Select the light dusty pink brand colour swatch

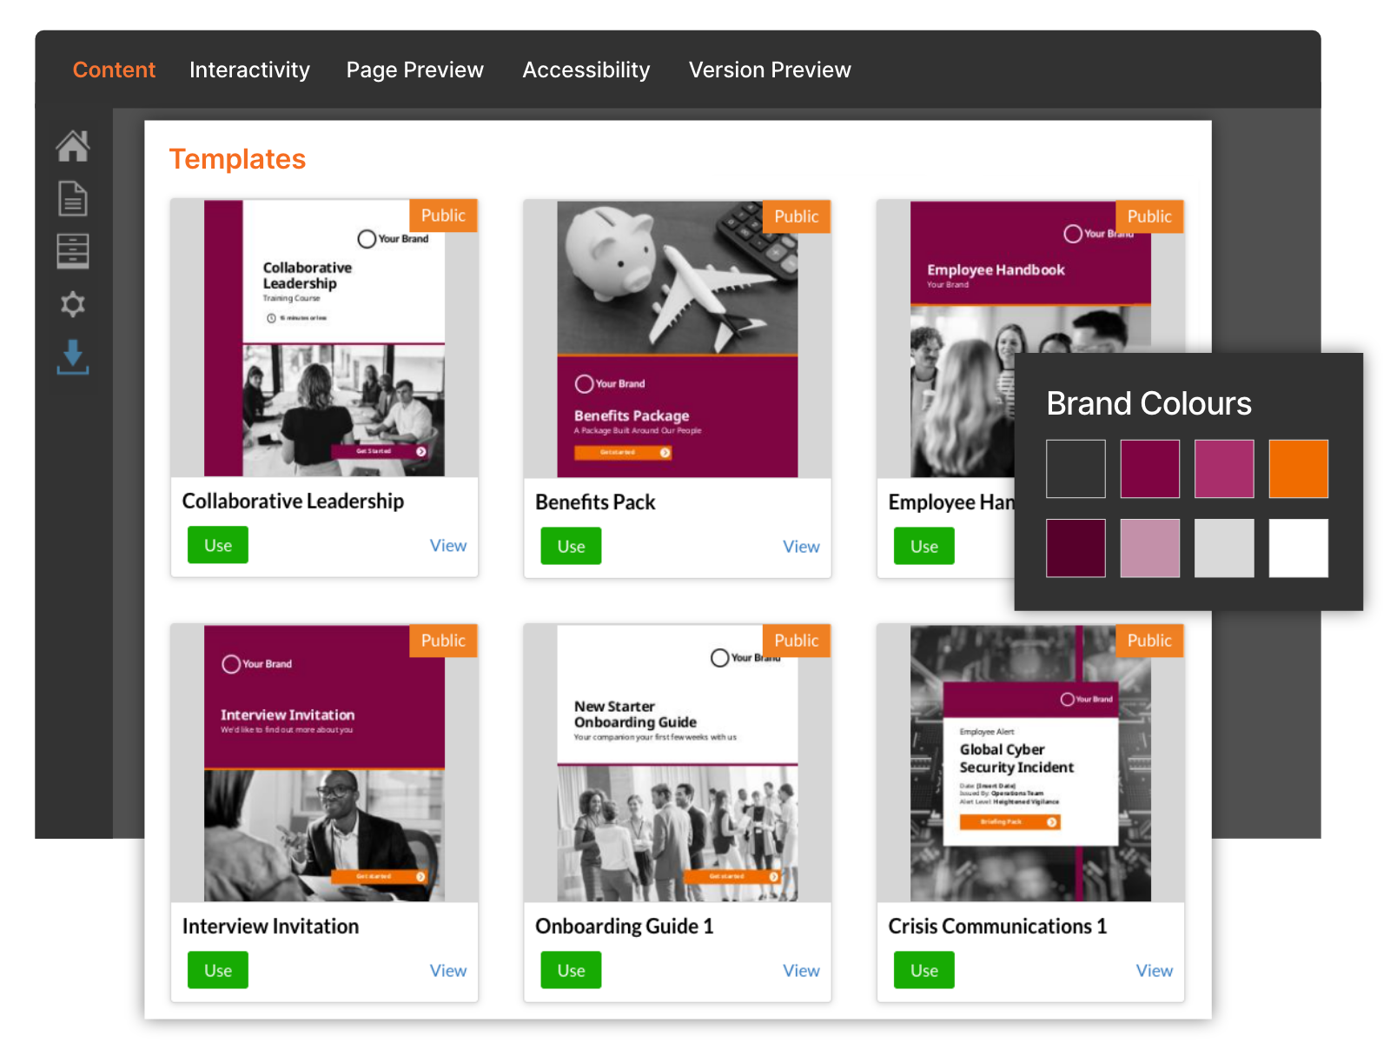(x=1150, y=548)
